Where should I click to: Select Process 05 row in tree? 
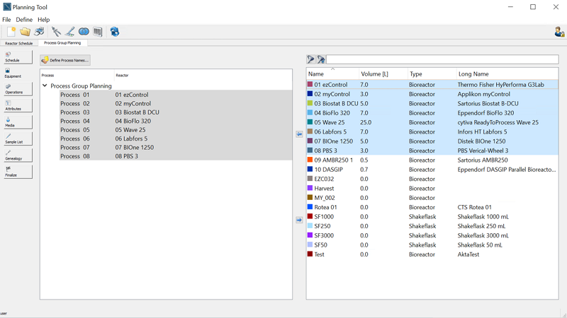pyautogui.click(x=176, y=130)
